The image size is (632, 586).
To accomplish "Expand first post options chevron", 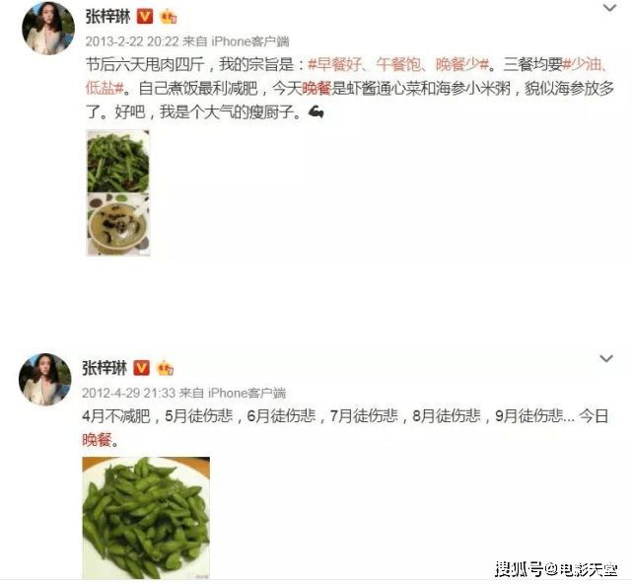I will coord(609,8).
